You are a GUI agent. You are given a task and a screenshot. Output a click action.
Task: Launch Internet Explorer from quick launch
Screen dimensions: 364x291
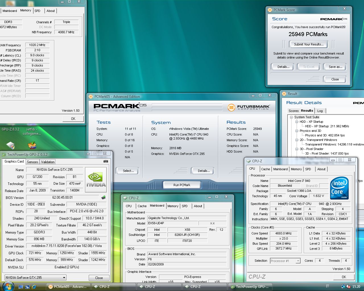(34, 287)
